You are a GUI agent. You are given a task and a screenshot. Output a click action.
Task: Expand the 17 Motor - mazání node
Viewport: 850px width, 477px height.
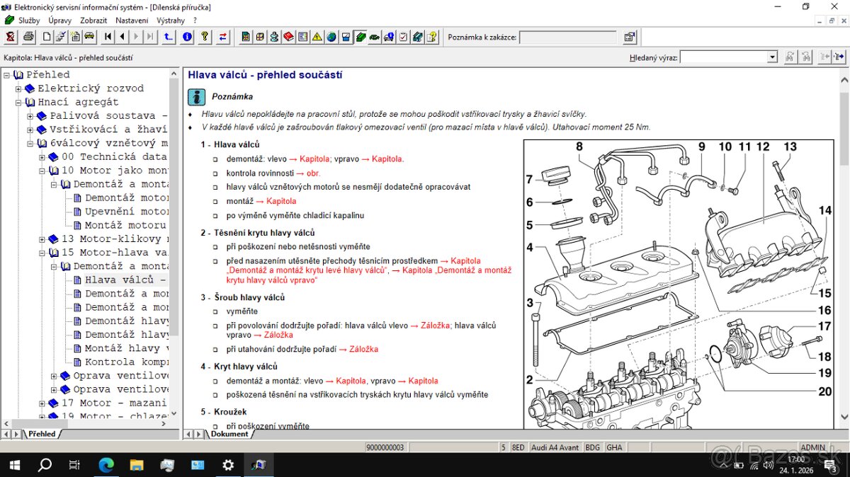42,403
